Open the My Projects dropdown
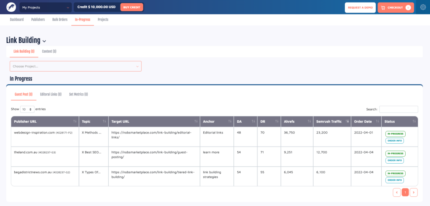 point(46,8)
